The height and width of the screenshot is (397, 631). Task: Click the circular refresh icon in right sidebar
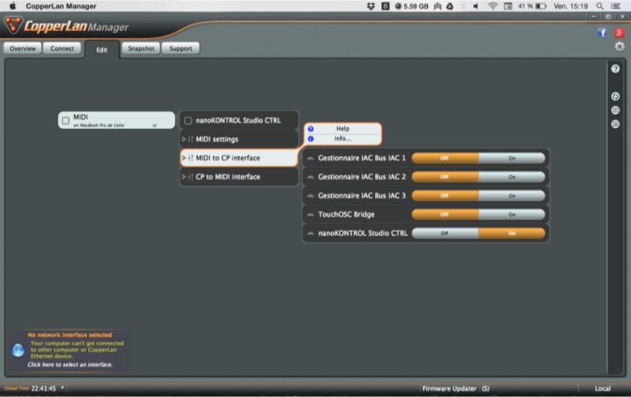click(615, 96)
